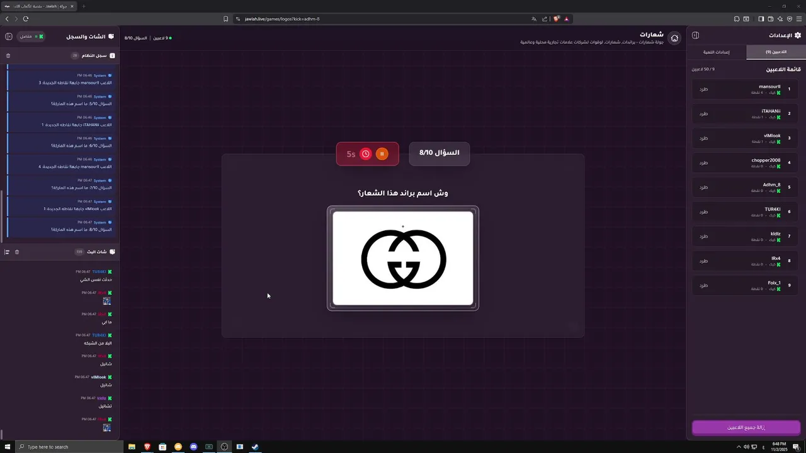Open the Windows notification center
806x453 pixels.
(796, 447)
